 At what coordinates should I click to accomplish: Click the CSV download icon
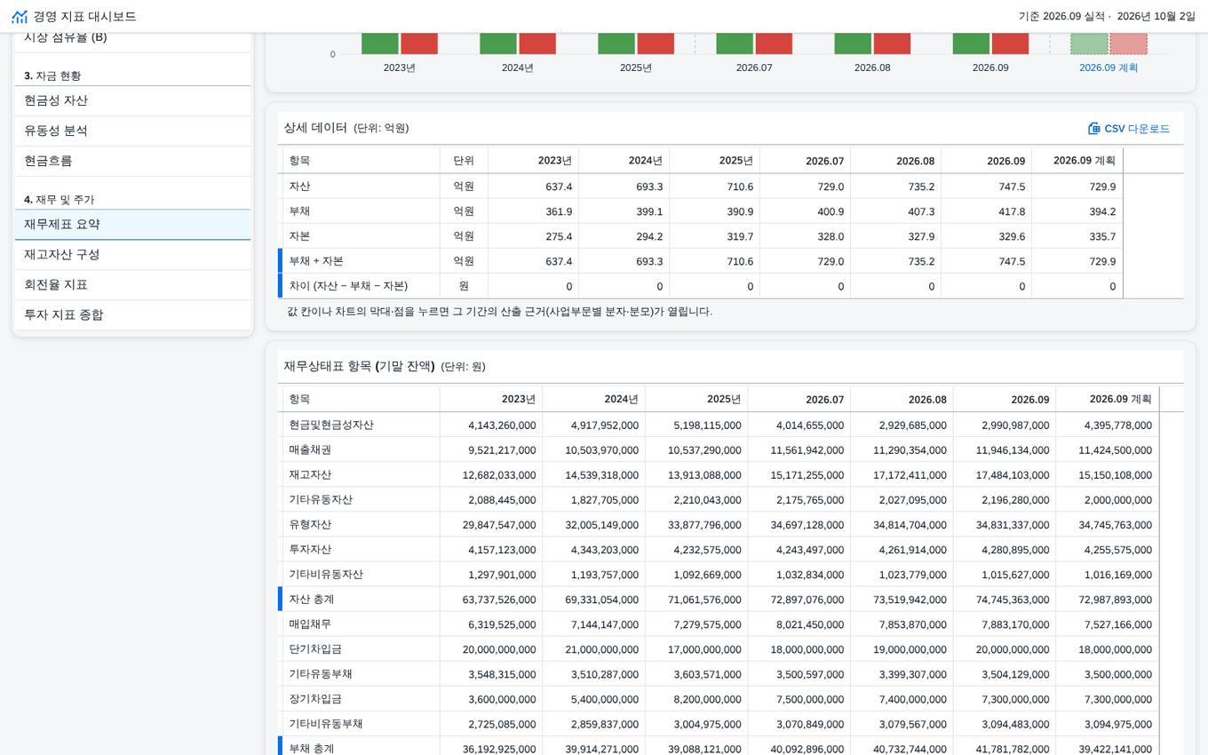pos(1094,129)
